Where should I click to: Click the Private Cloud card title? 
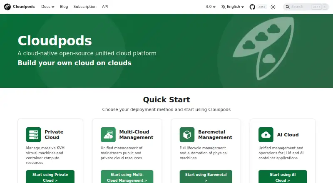pyautogui.click(x=54, y=135)
